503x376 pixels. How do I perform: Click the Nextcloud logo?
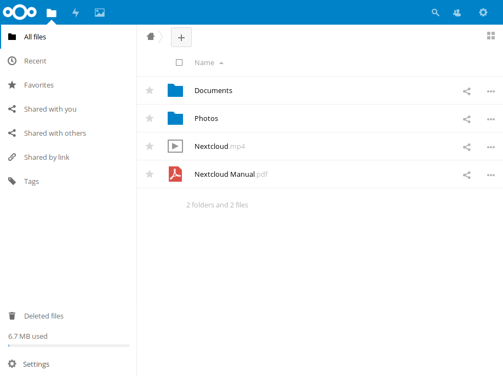(20, 12)
